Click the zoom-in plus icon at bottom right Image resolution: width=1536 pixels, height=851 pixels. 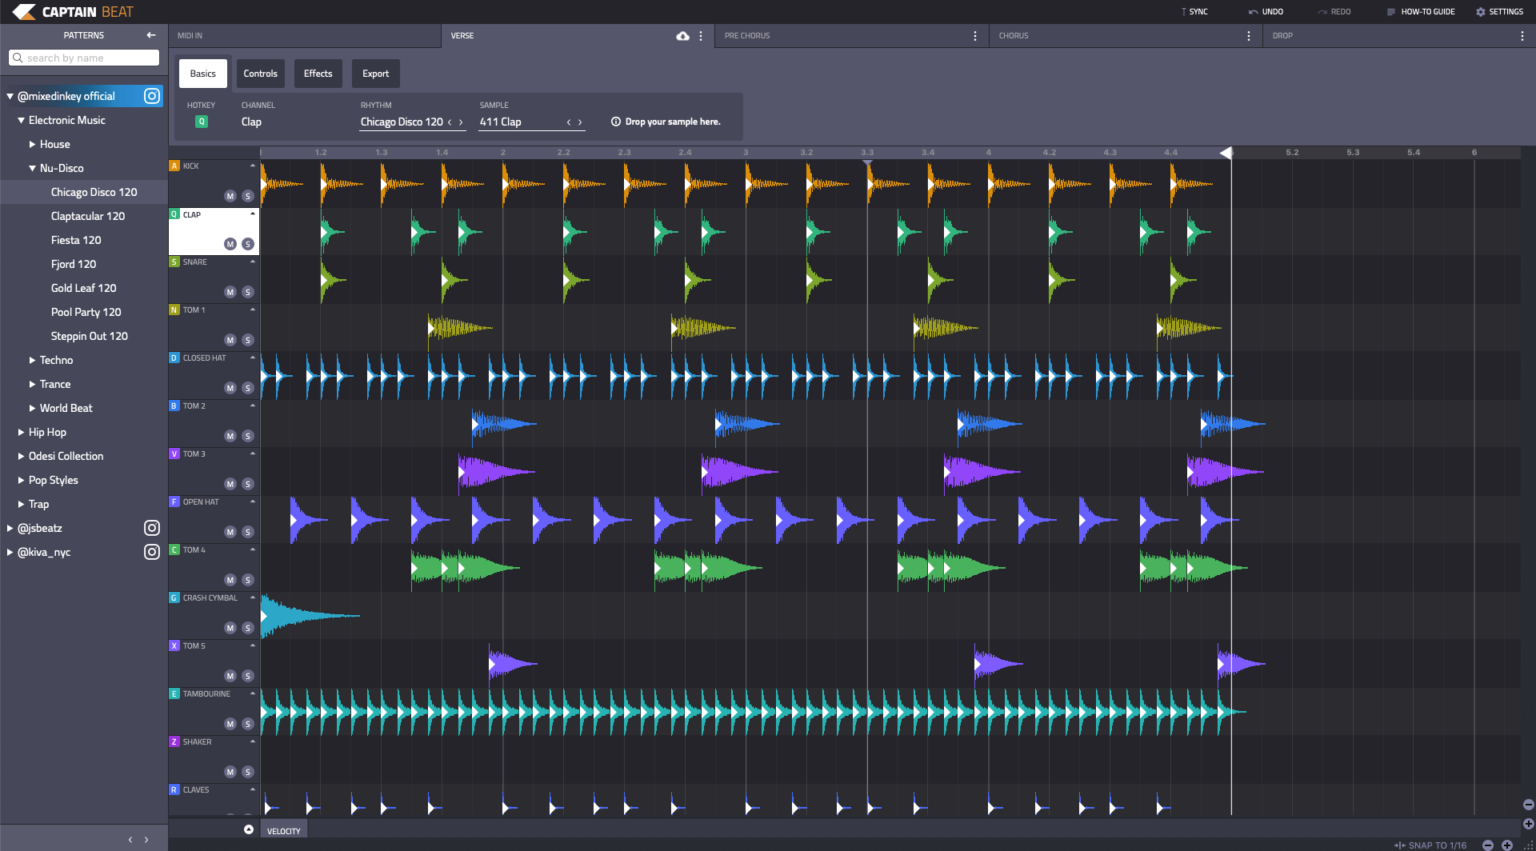tap(1528, 822)
